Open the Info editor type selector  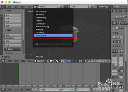(4, 7)
